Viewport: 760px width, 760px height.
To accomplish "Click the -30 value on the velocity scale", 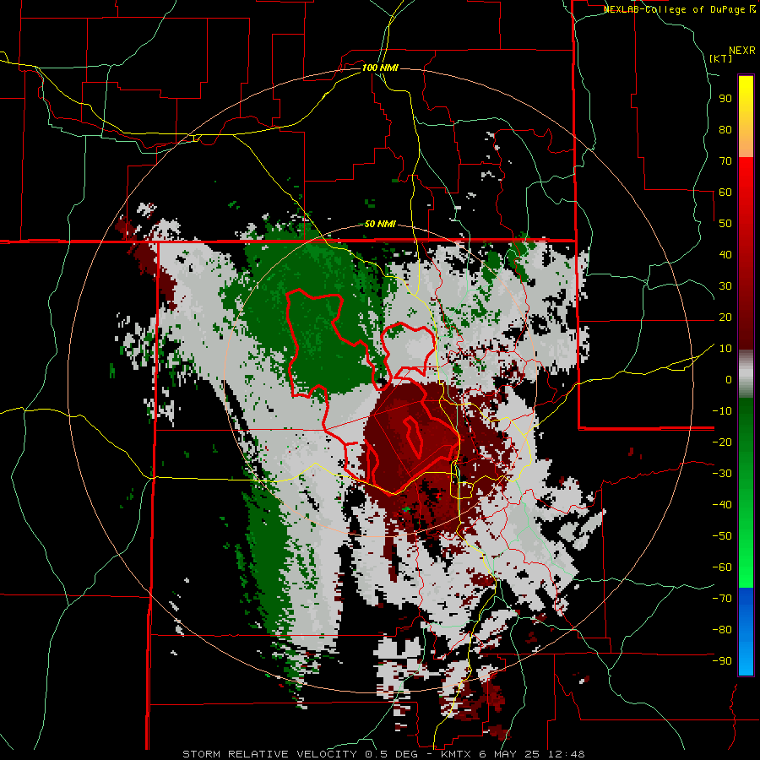I will pos(722,474).
